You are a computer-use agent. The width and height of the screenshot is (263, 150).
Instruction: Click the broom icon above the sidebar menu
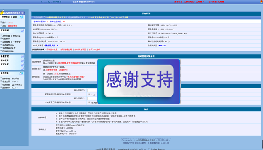[2, 12]
